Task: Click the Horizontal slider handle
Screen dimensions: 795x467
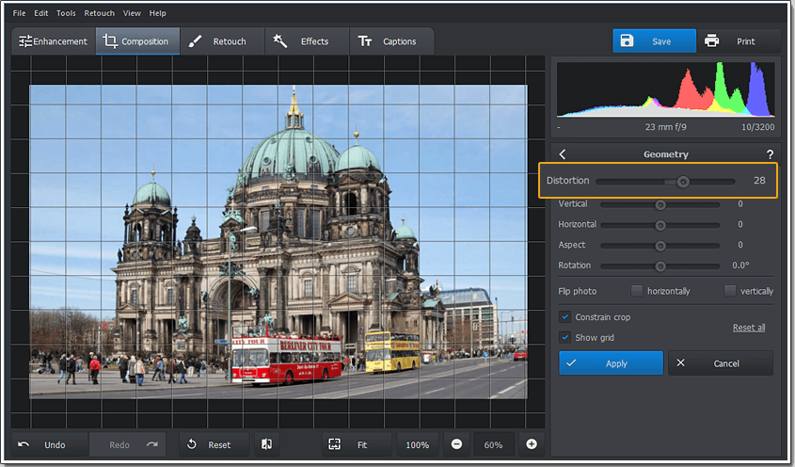Action: [x=660, y=225]
